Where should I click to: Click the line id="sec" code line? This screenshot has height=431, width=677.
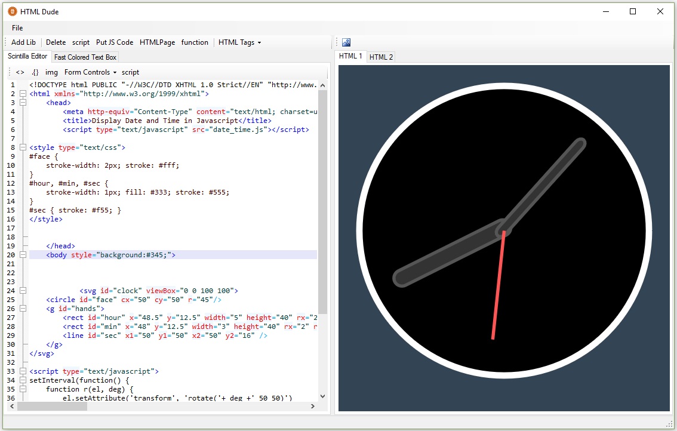click(x=165, y=335)
